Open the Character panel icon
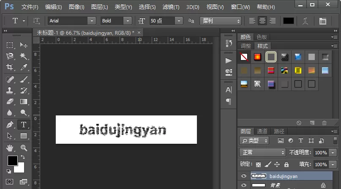341x189 pixels. coord(229,90)
